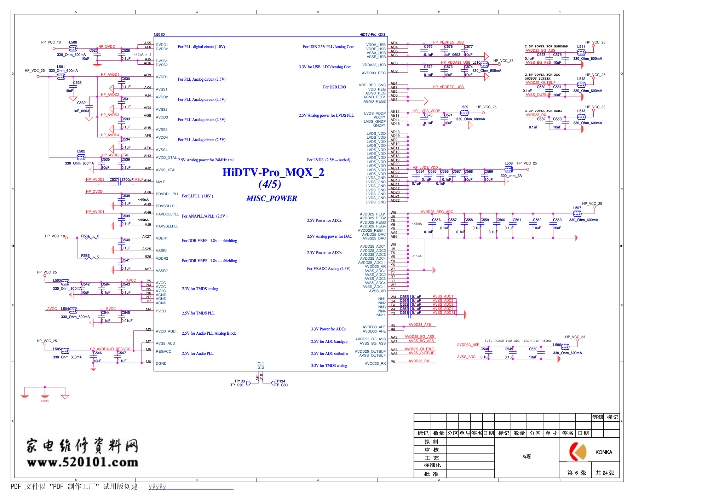Click the HiDTV-Pro_MQX_2 chip title
702x496 pixels.
point(273,172)
